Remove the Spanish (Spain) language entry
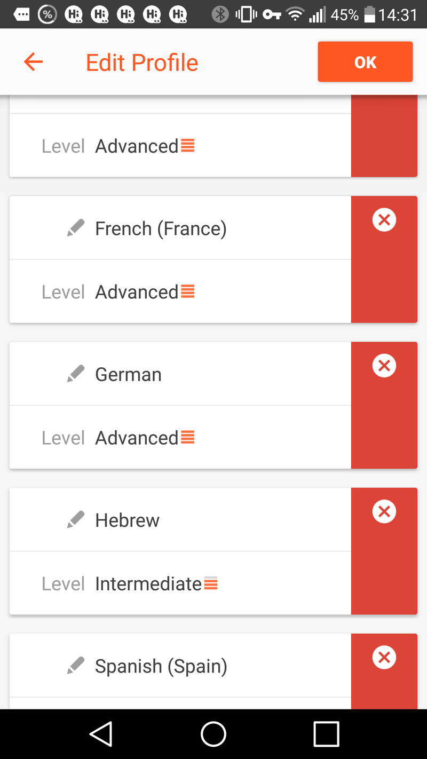This screenshot has height=759, width=427. (384, 657)
